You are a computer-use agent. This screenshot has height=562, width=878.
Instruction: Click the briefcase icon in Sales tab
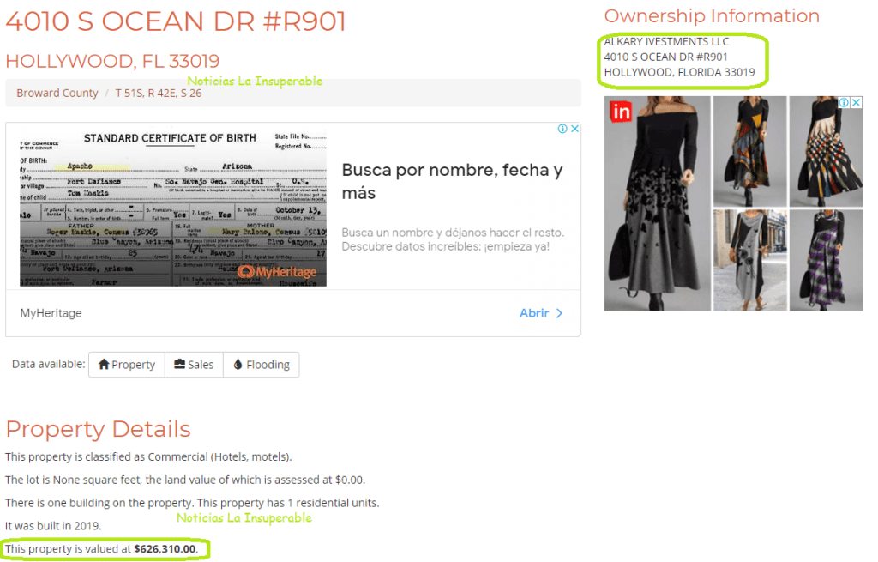pos(179,364)
